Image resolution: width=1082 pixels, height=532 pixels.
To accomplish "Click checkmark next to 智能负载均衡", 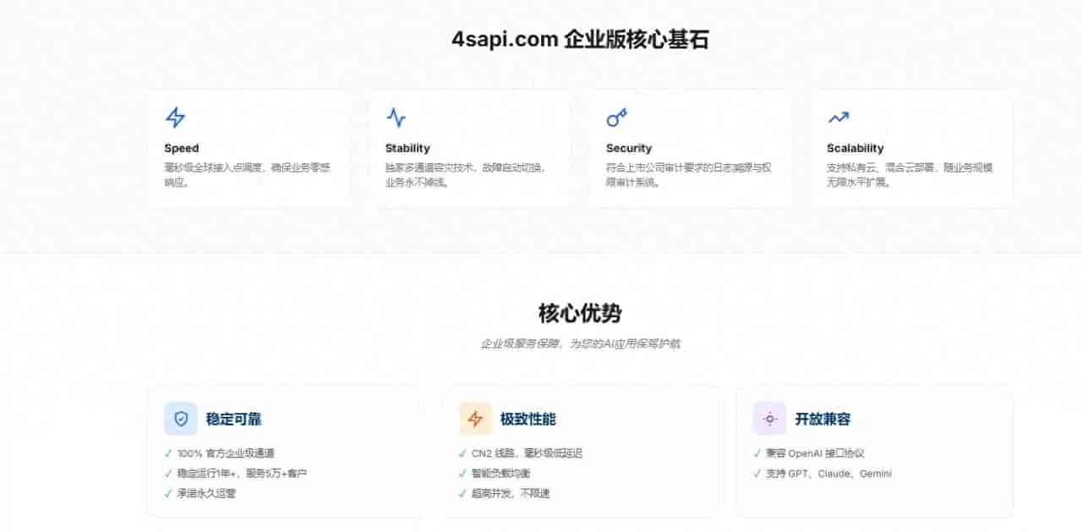I will [462, 474].
